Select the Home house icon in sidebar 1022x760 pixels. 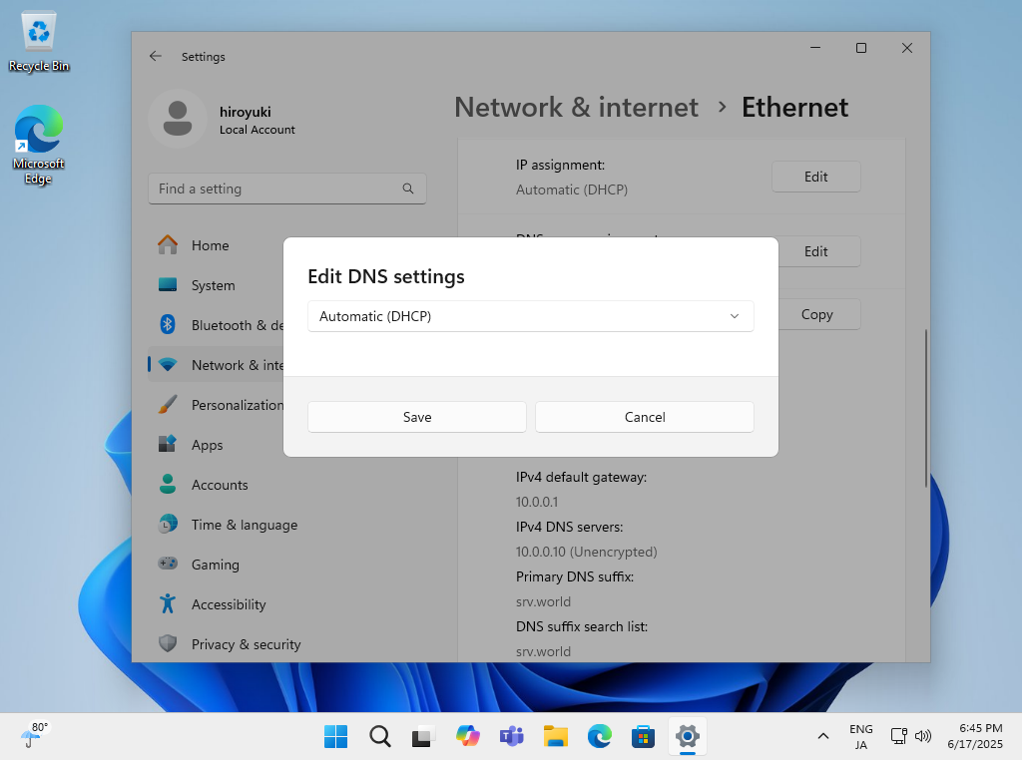pos(167,244)
